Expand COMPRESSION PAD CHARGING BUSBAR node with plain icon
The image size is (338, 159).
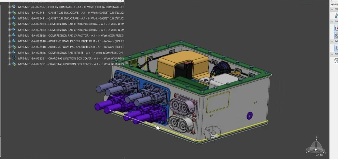(x=10, y=30)
